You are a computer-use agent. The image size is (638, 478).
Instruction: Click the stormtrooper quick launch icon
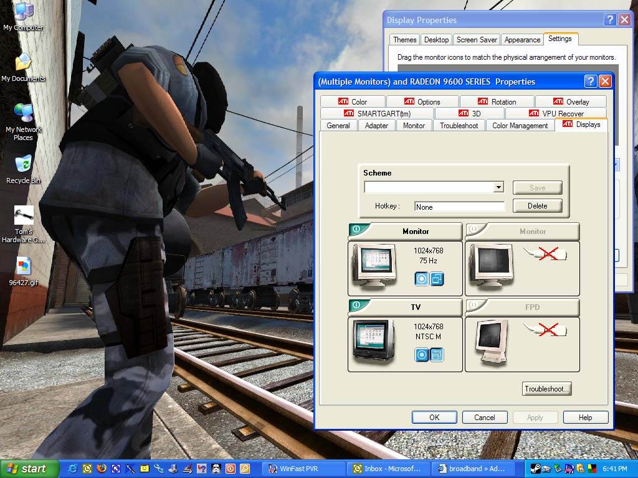click(216, 469)
